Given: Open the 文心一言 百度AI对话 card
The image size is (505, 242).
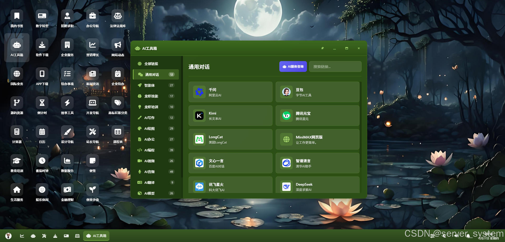Looking at the screenshot, I should [x=230, y=163].
